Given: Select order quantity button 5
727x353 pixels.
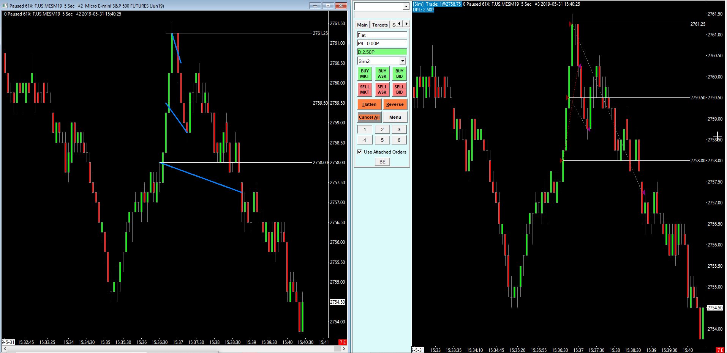Looking at the screenshot, I should click(x=382, y=140).
